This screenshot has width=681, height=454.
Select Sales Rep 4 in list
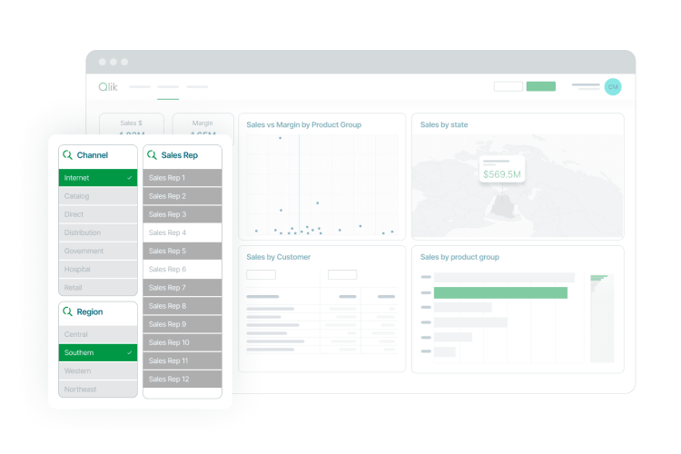click(182, 232)
